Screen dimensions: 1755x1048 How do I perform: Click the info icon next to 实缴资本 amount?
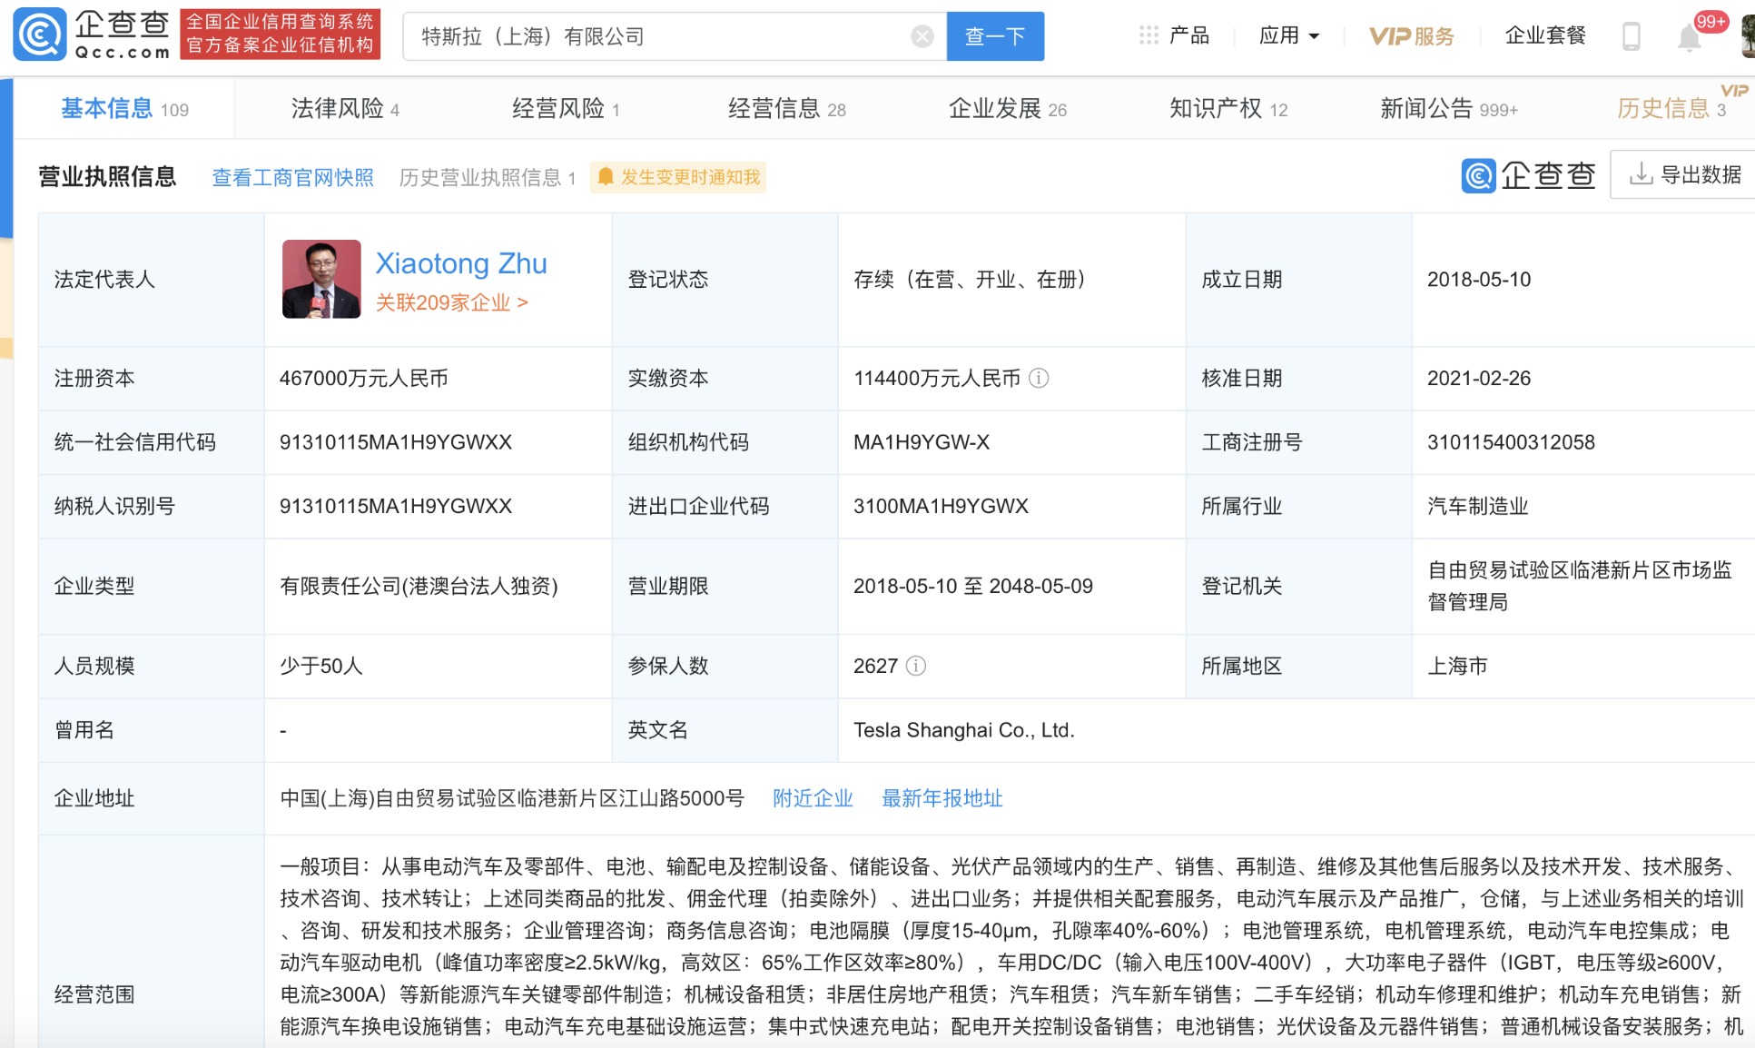[1039, 378]
